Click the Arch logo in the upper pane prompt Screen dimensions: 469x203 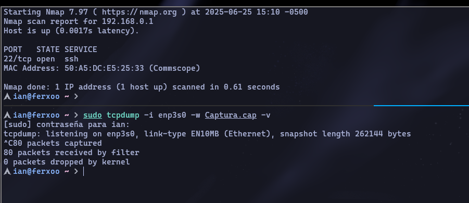[x=7, y=97]
